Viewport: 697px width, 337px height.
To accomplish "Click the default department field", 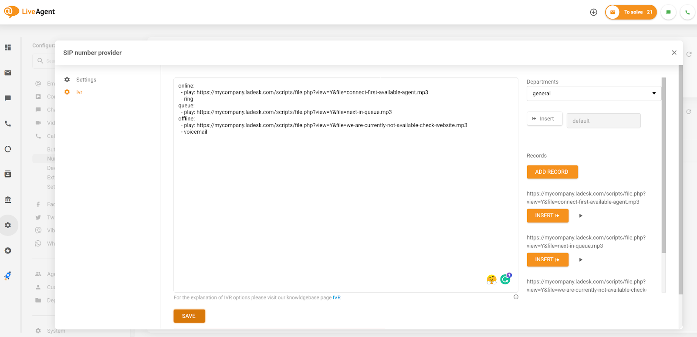I will pyautogui.click(x=603, y=121).
